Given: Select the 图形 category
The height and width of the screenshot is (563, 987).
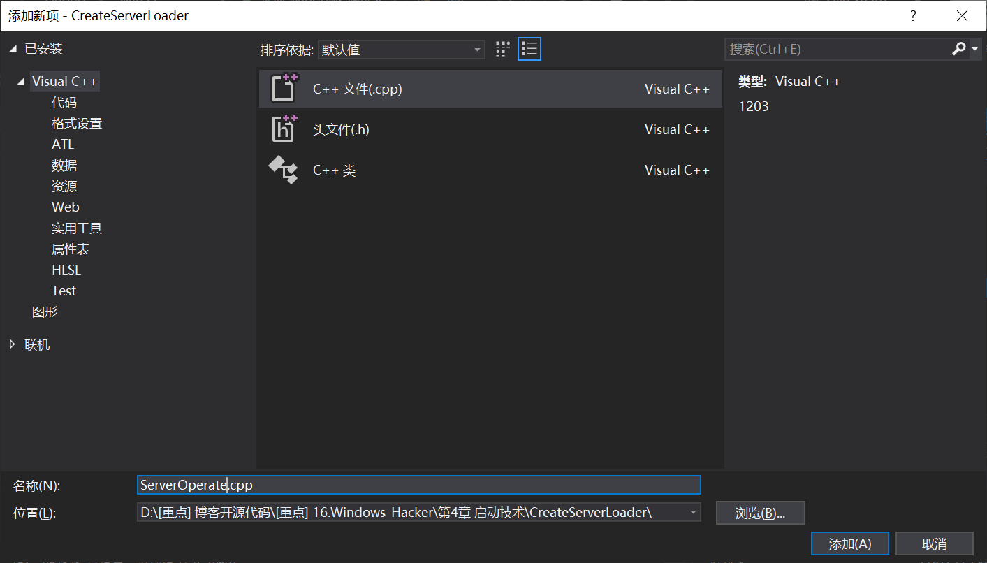Looking at the screenshot, I should point(45,312).
